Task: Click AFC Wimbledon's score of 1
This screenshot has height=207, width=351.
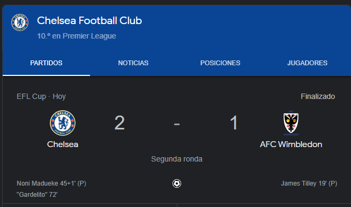Action: point(234,122)
